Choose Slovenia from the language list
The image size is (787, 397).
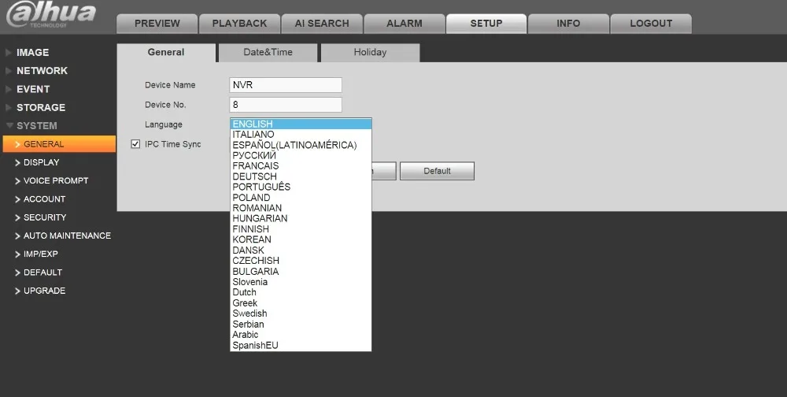point(301,282)
